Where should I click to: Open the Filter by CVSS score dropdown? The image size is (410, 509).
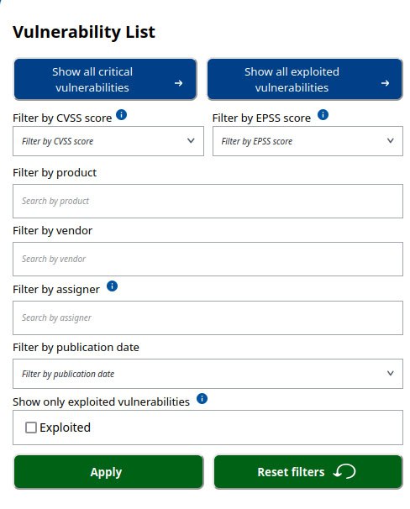(x=108, y=141)
